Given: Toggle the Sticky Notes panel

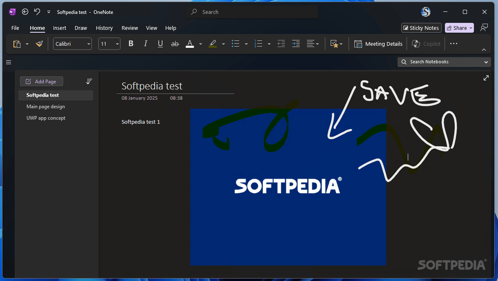Looking at the screenshot, I should click(x=421, y=28).
